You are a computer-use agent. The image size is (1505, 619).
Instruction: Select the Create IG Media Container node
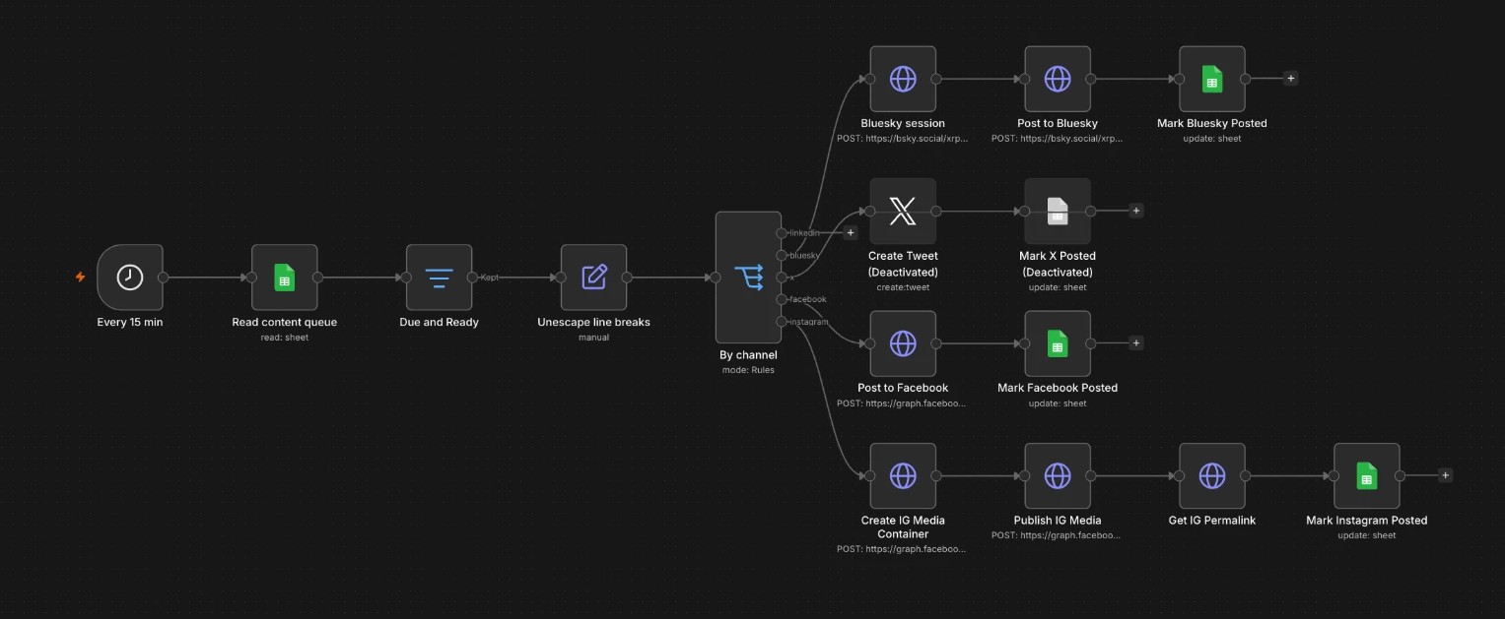click(903, 476)
